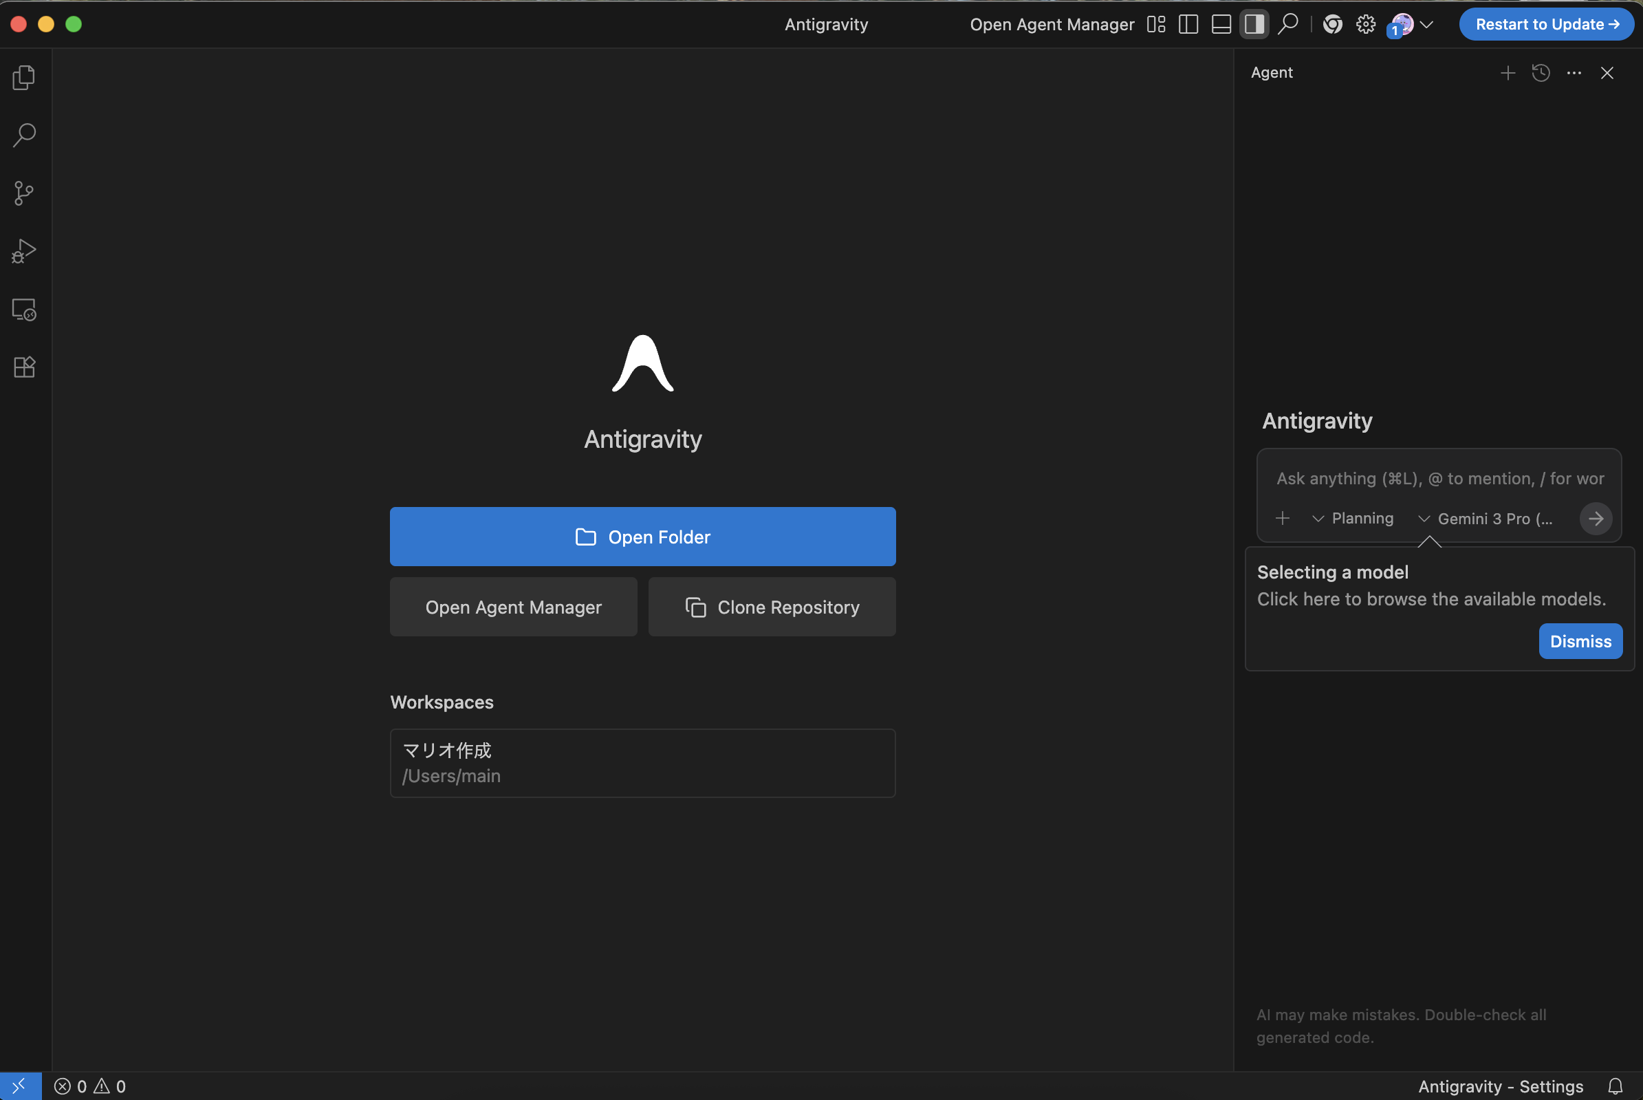
Task: Expand the Planning mode dropdown
Action: point(1353,519)
